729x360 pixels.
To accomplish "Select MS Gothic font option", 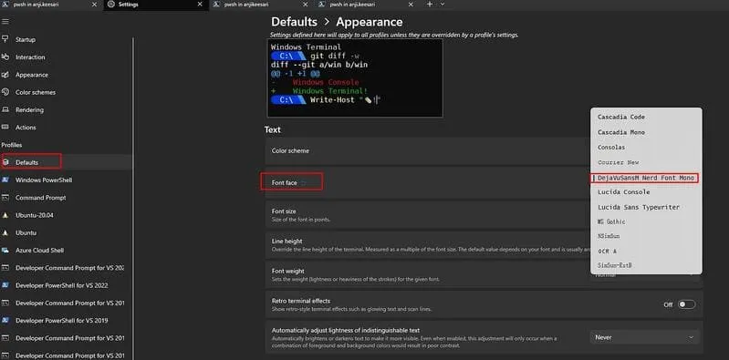I will [x=646, y=221].
